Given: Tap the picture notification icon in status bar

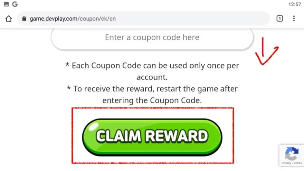Looking at the screenshot, I should click(x=6, y=4).
